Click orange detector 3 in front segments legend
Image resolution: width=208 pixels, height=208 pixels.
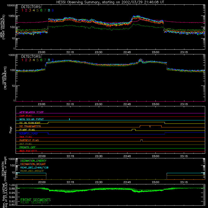[30, 10]
